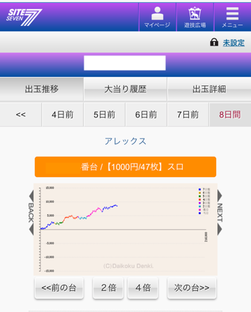Switch to the 出玉詳細 tab
This screenshot has width=251, height=312.
(209, 89)
